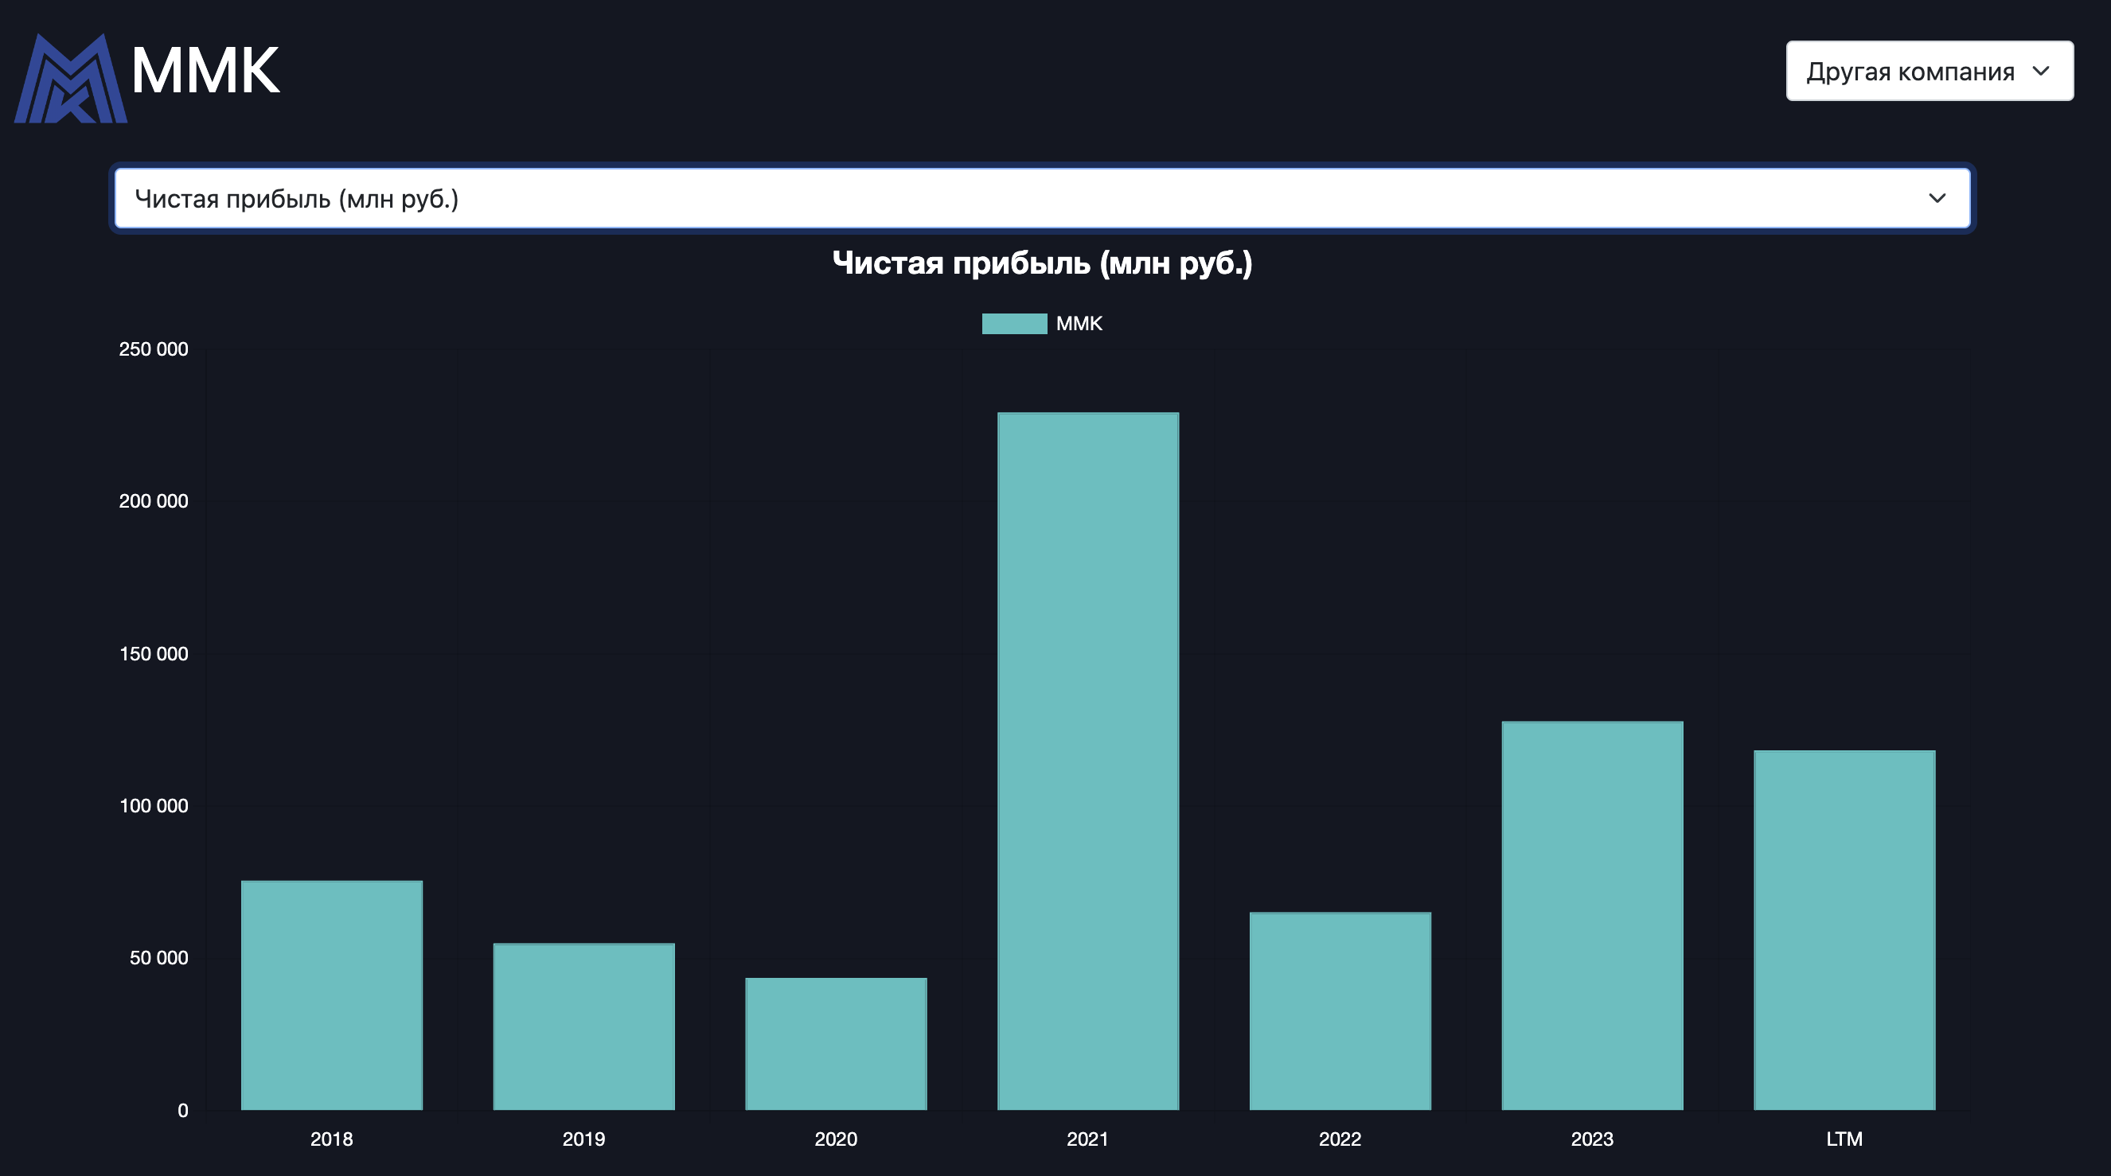Open the 'Другая компания' dropdown
The image size is (2111, 1176).
click(1929, 72)
